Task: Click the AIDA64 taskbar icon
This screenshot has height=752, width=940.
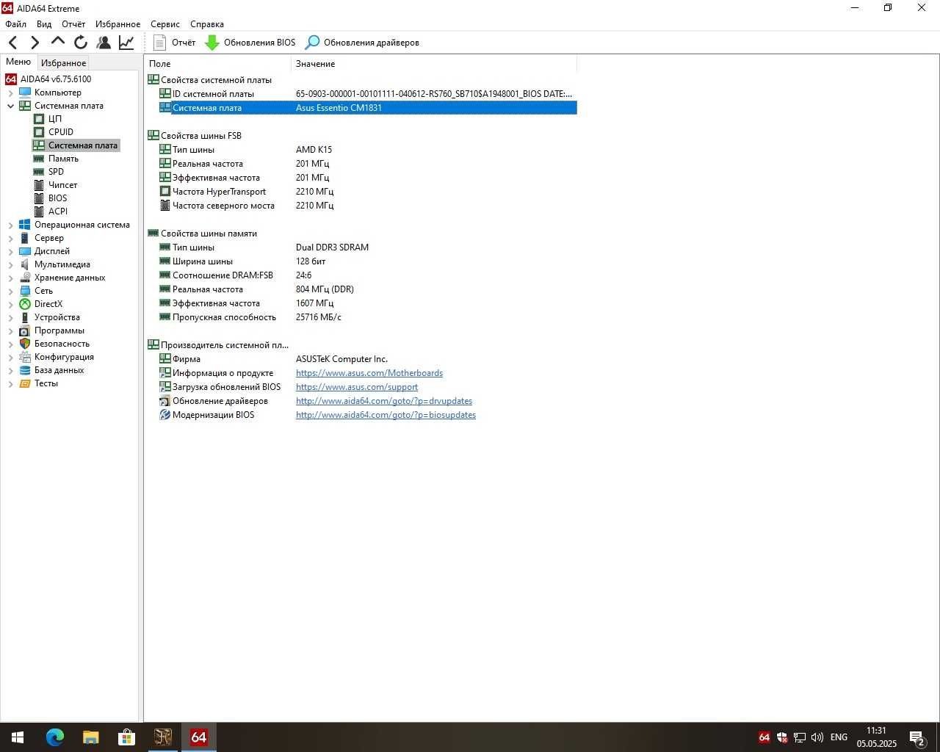Action: click(198, 737)
